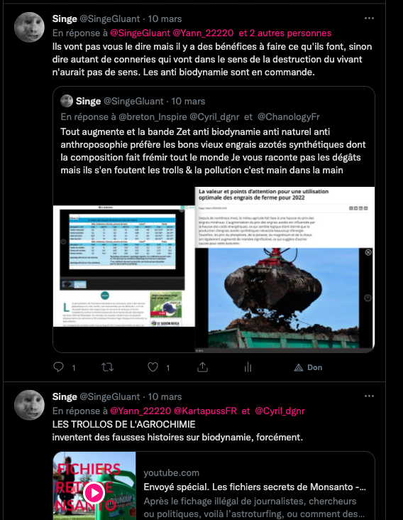Share the first tweet via upload icon
Screen dimensions: 403x520
pos(202,367)
